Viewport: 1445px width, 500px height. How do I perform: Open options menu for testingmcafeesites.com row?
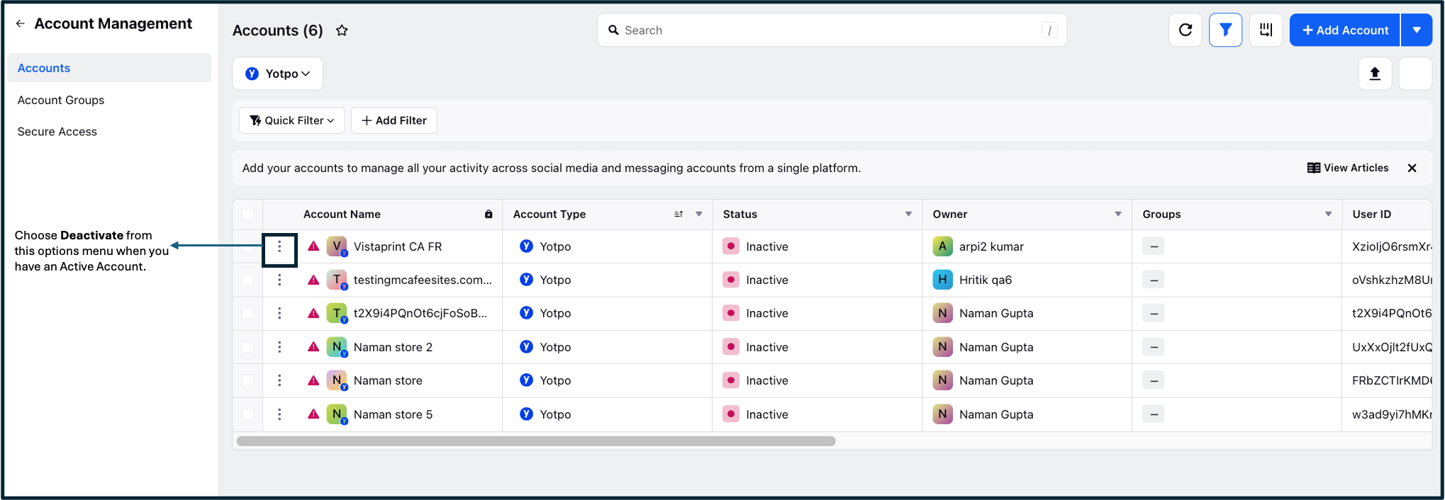pos(279,280)
